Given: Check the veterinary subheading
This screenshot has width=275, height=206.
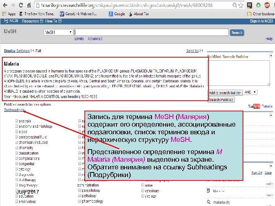Looking at the screenshot, I should 142,191.
